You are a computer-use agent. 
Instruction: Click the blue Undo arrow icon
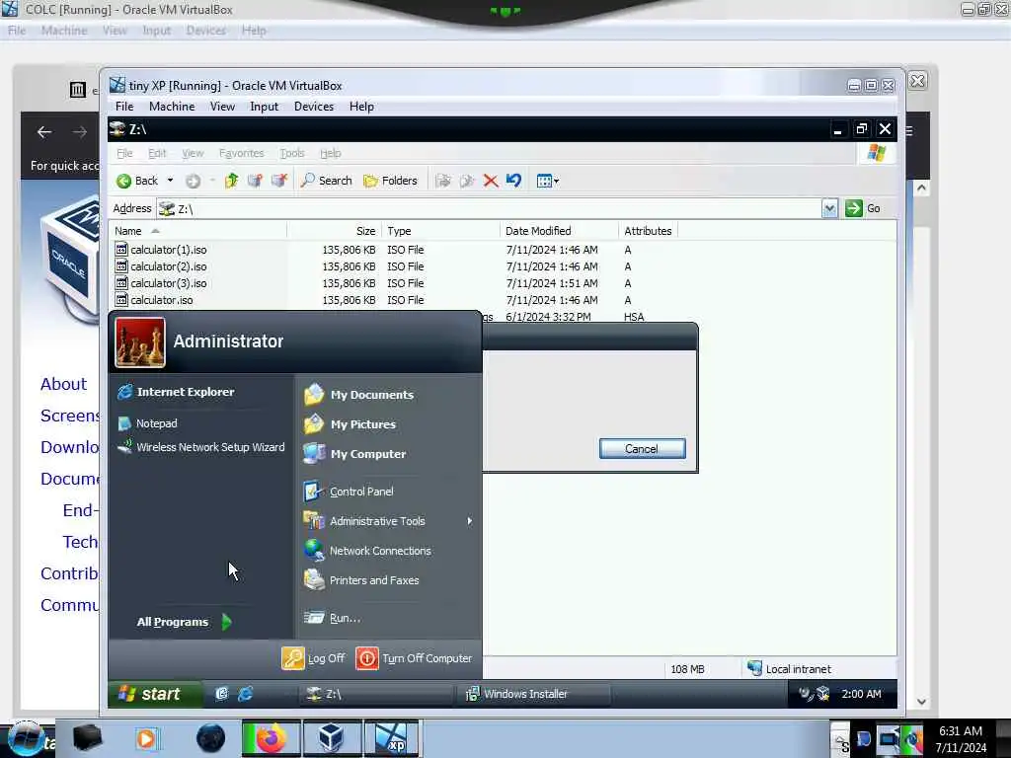[513, 181]
